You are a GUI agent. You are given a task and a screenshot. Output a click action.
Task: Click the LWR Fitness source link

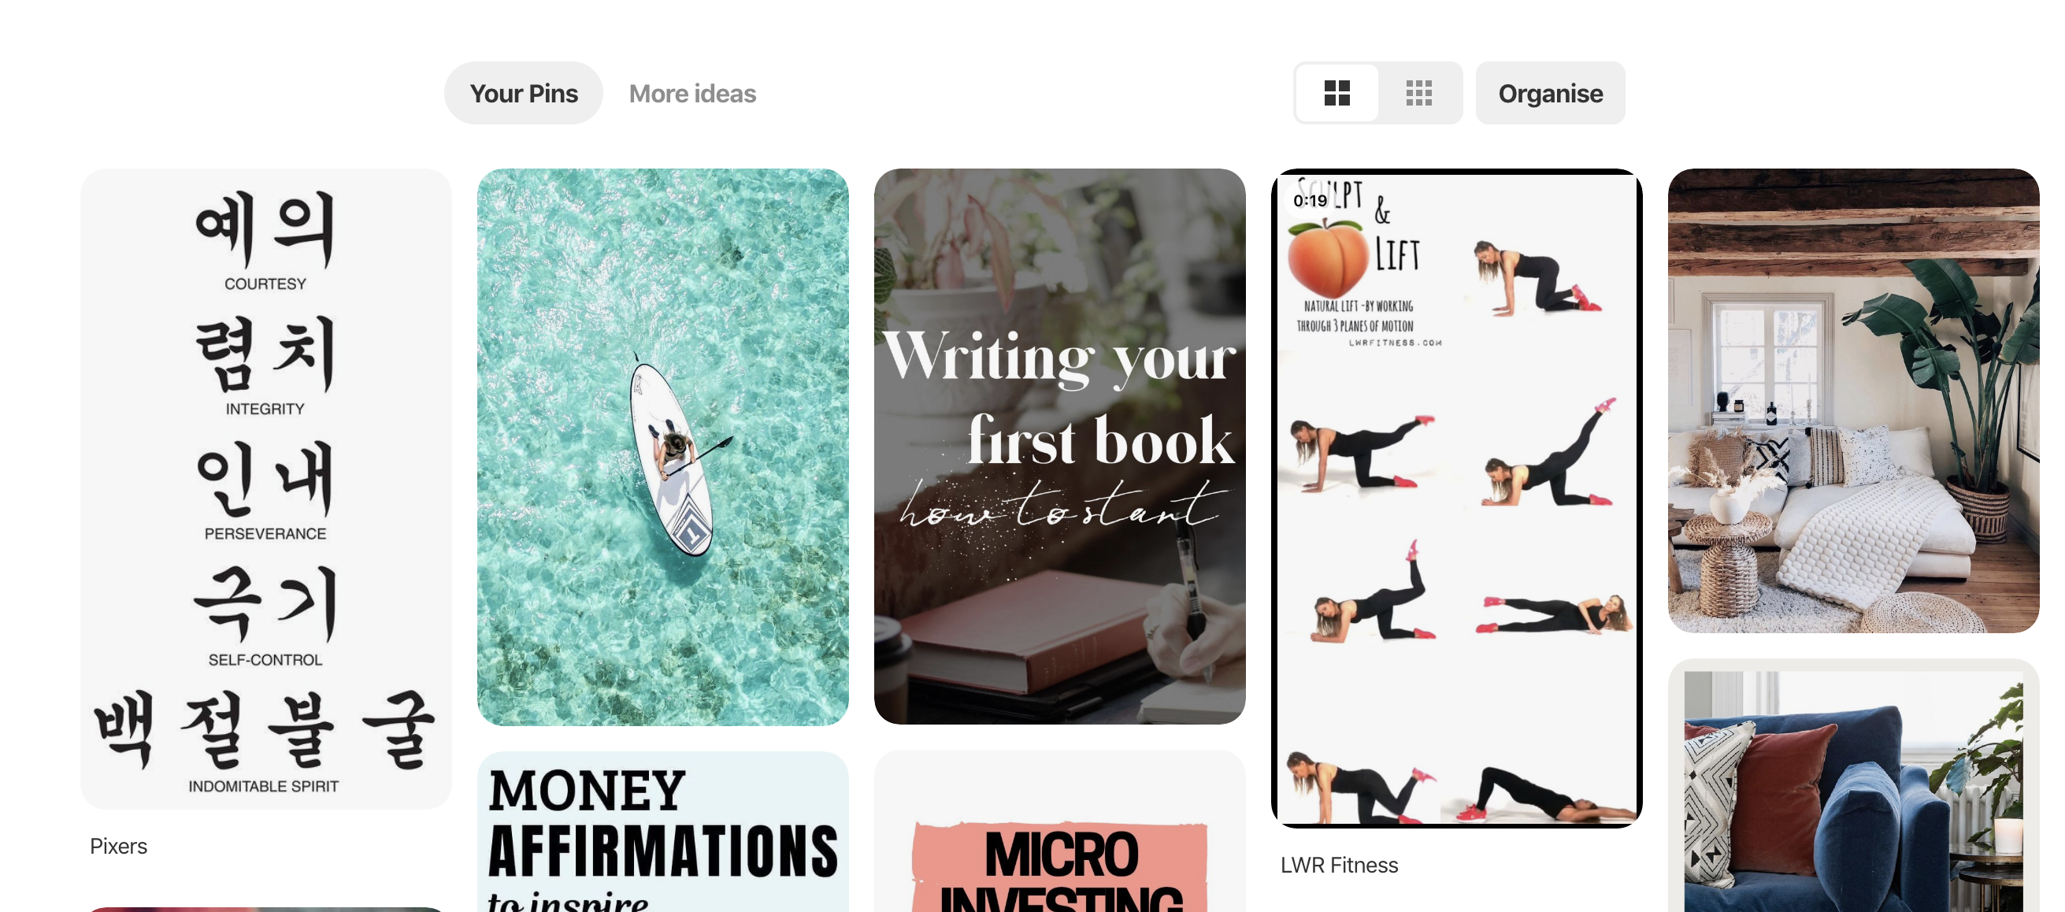pyautogui.click(x=1339, y=865)
